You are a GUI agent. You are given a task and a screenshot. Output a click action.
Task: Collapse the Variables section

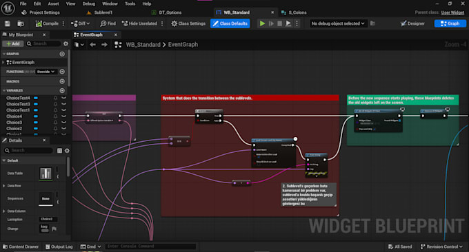pyautogui.click(x=4, y=90)
